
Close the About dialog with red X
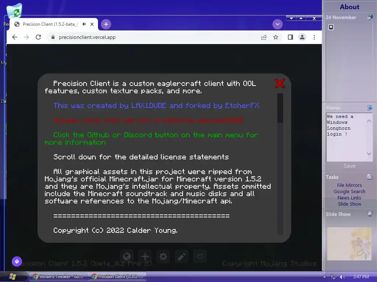point(280,83)
